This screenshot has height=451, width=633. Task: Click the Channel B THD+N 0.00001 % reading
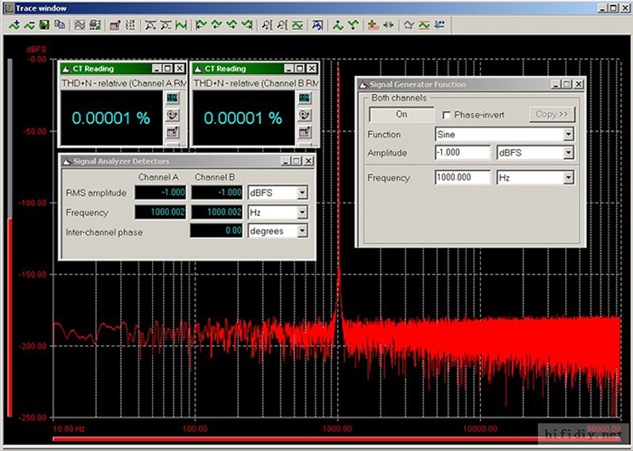click(243, 118)
